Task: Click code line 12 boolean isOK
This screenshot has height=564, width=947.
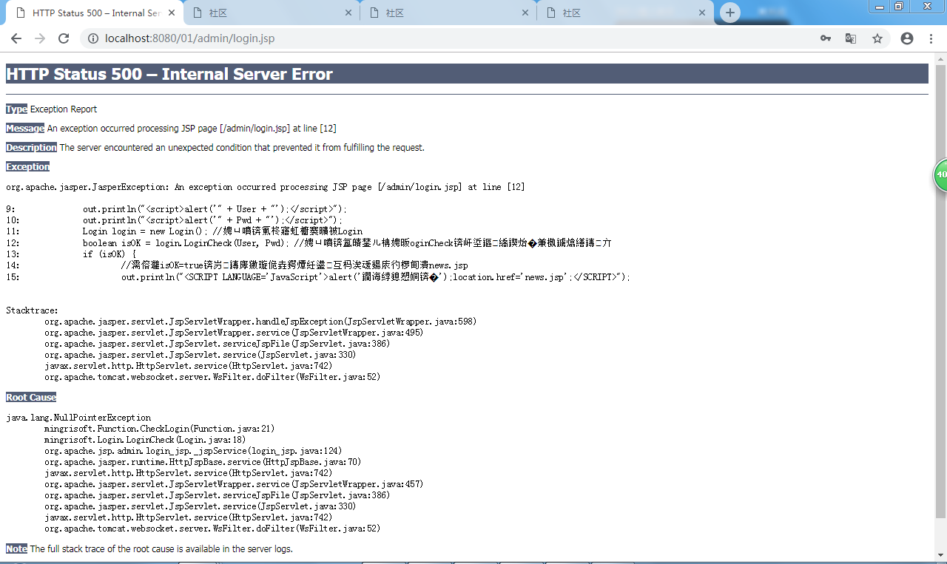Action: pyautogui.click(x=309, y=242)
